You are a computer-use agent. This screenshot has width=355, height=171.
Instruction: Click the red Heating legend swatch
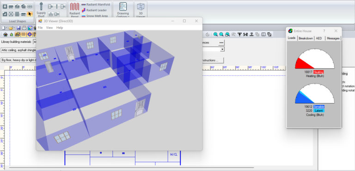click(x=318, y=72)
